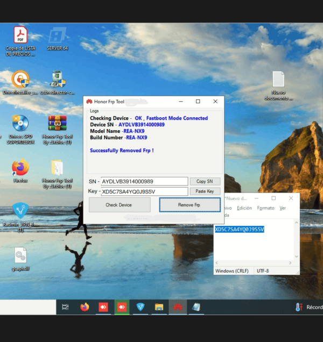This screenshot has width=323, height=342.
Task: Click UTF-8 in Notepad status bar
Action: [263, 271]
